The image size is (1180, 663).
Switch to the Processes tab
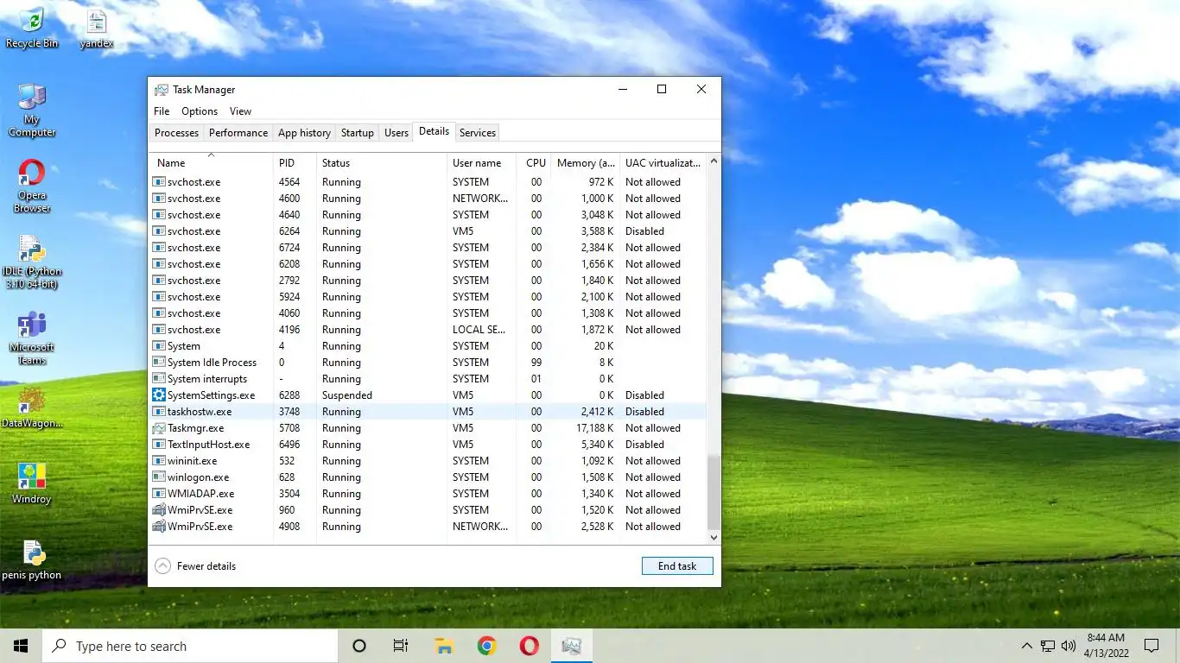coord(177,133)
